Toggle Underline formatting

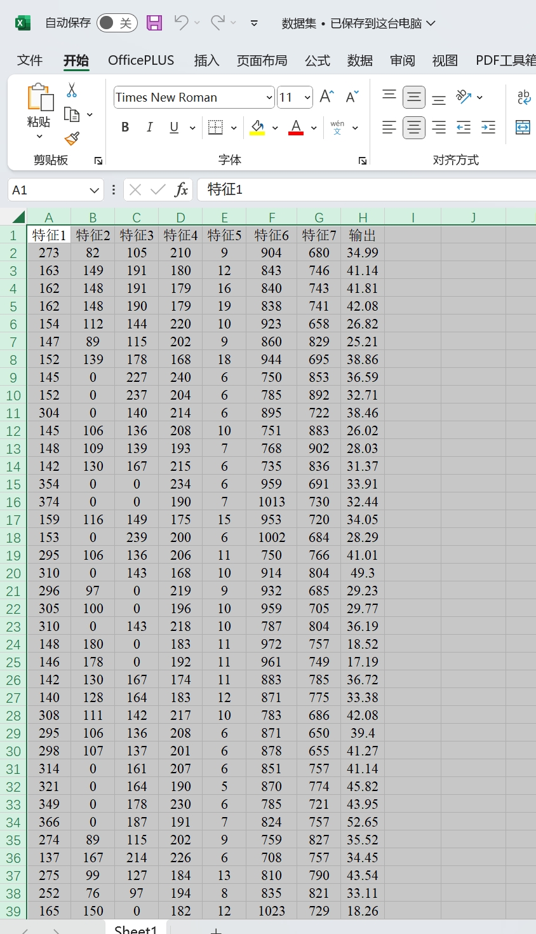(174, 127)
